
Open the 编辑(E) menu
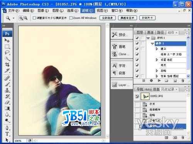click(28, 11)
